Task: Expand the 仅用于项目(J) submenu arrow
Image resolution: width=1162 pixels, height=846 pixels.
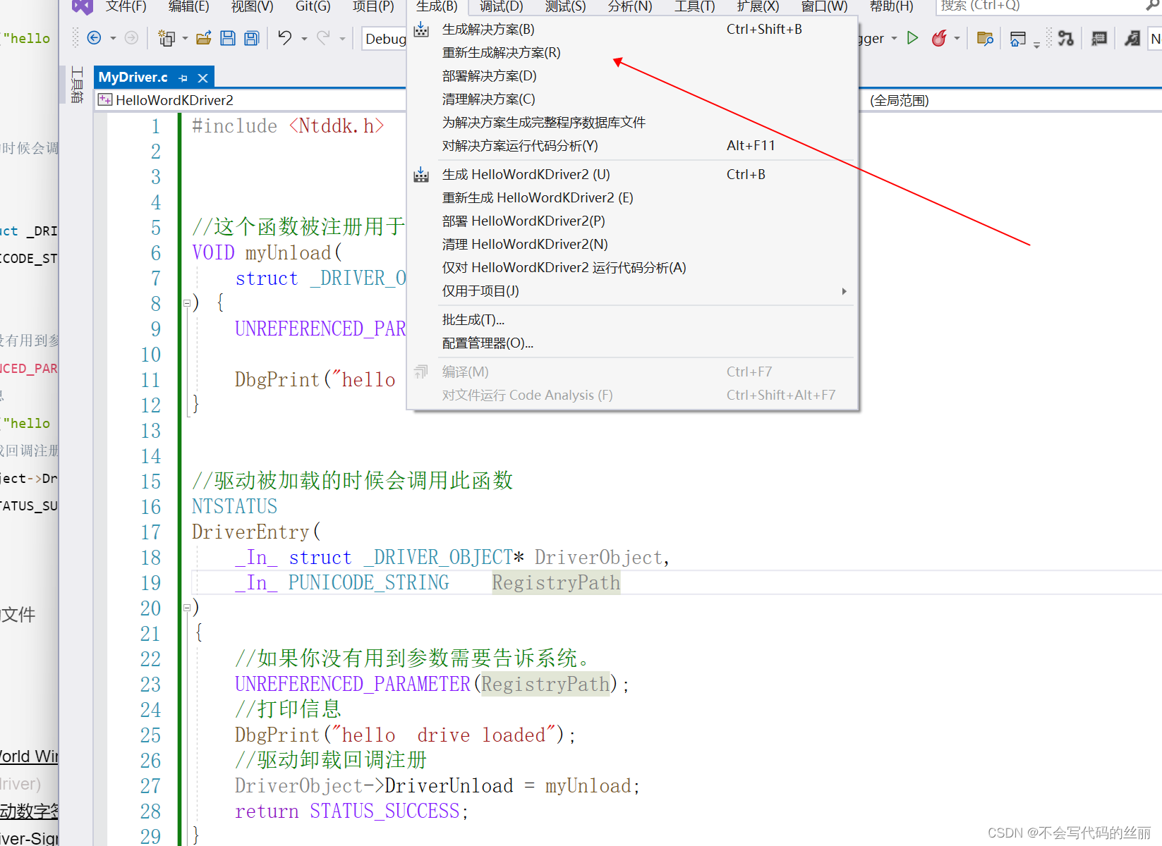Action: 844,291
